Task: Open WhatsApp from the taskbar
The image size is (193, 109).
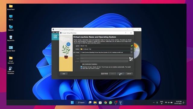Action: click(111, 103)
